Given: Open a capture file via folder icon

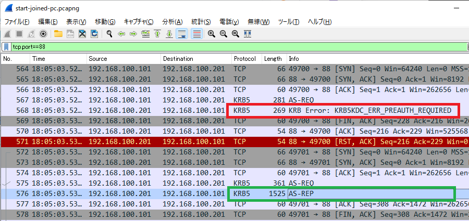Looking at the screenshot, I should click(x=58, y=34).
